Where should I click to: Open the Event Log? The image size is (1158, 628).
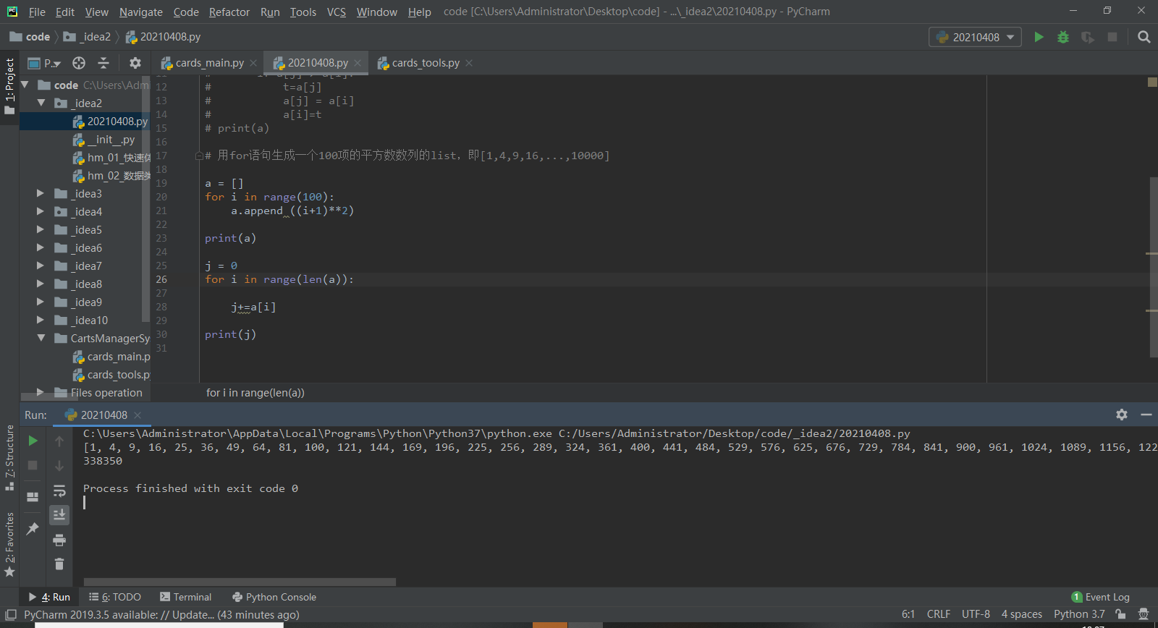1100,597
